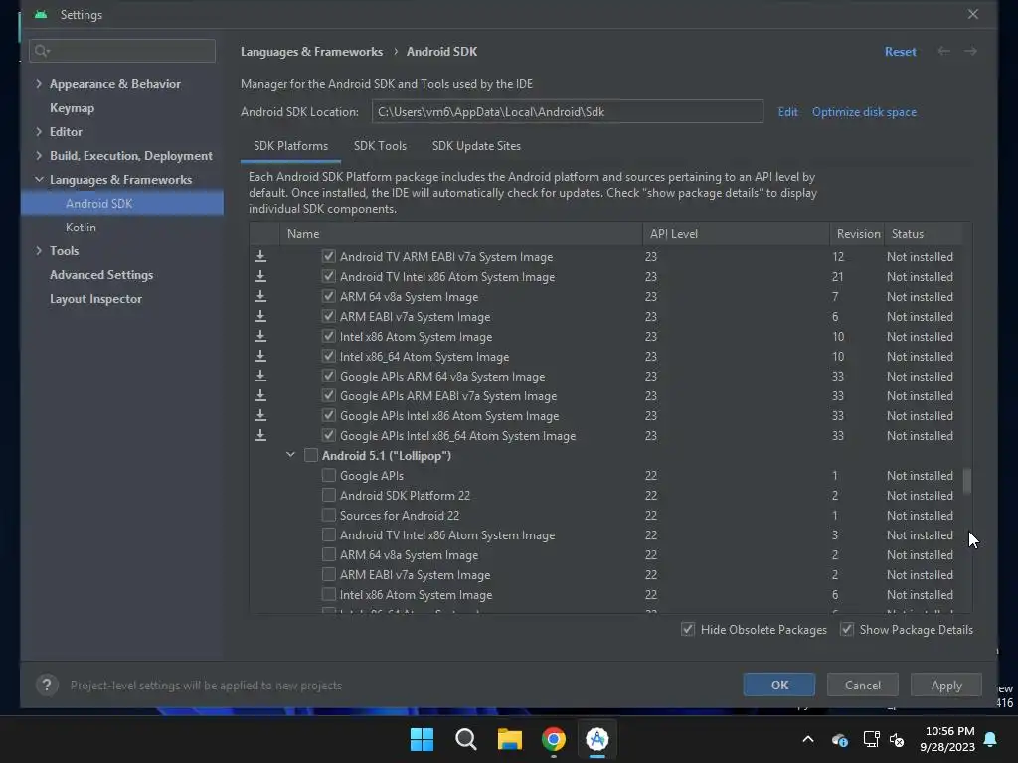
Task: Open Windows Search from taskbar
Action: coord(466,739)
